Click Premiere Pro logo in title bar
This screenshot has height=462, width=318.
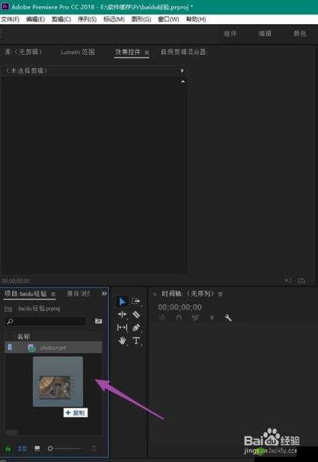pyautogui.click(x=5, y=7)
